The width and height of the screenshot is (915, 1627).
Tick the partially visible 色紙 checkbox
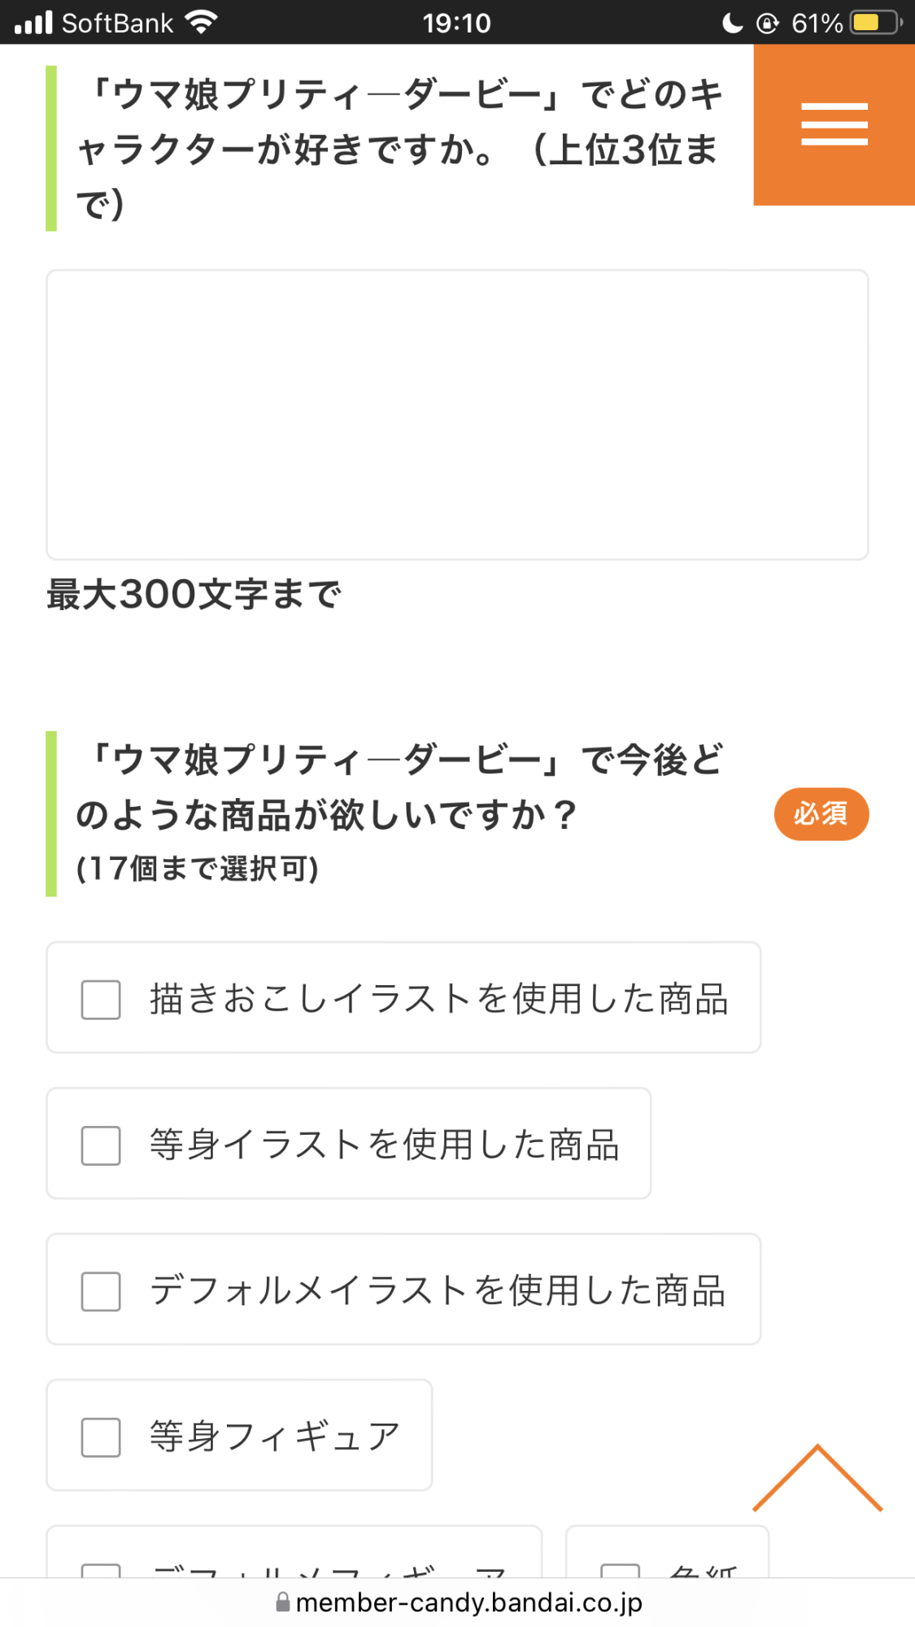pyautogui.click(x=620, y=1570)
